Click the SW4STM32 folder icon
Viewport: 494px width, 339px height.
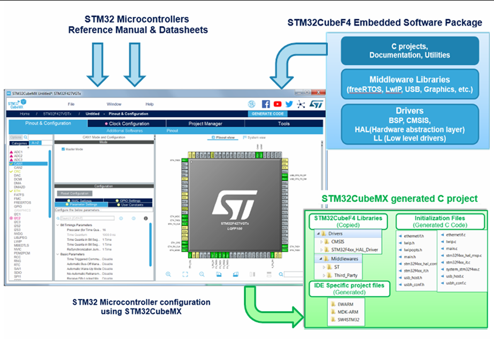click(x=333, y=319)
